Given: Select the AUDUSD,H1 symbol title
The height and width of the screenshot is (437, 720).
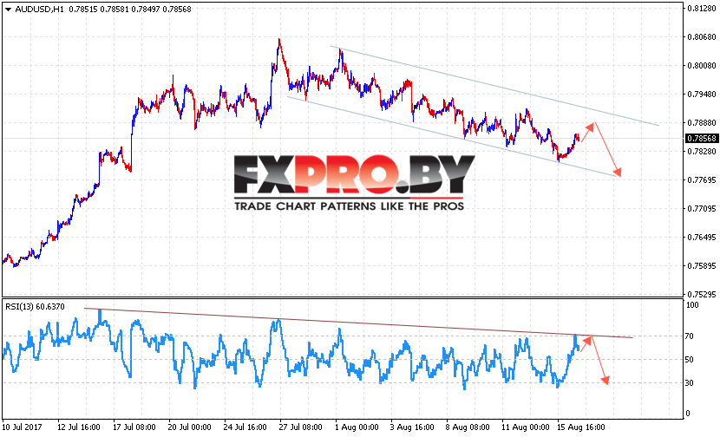Looking at the screenshot, I should click(40, 10).
